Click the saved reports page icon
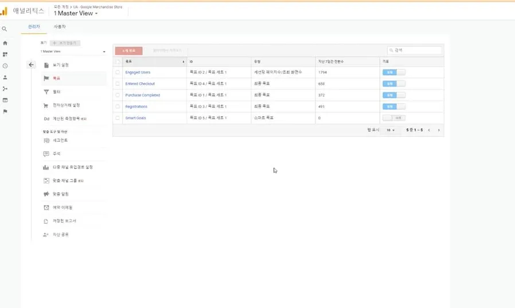 pyautogui.click(x=46, y=222)
